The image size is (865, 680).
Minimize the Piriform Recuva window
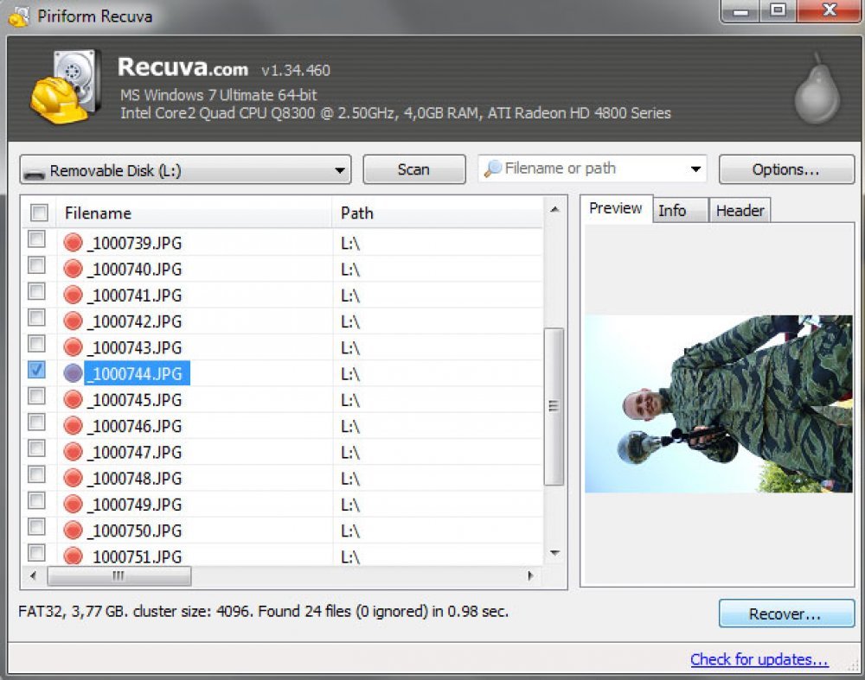click(740, 10)
